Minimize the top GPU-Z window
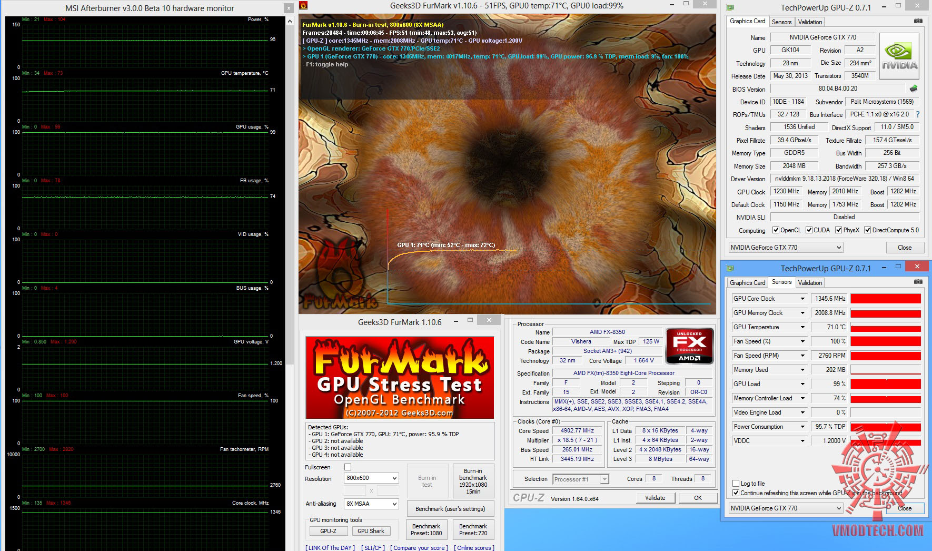This screenshot has height=551, width=932. pos(883,6)
